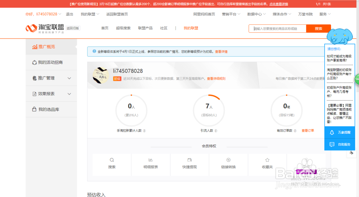Open the 媒体合作 dropdown

(282, 14)
